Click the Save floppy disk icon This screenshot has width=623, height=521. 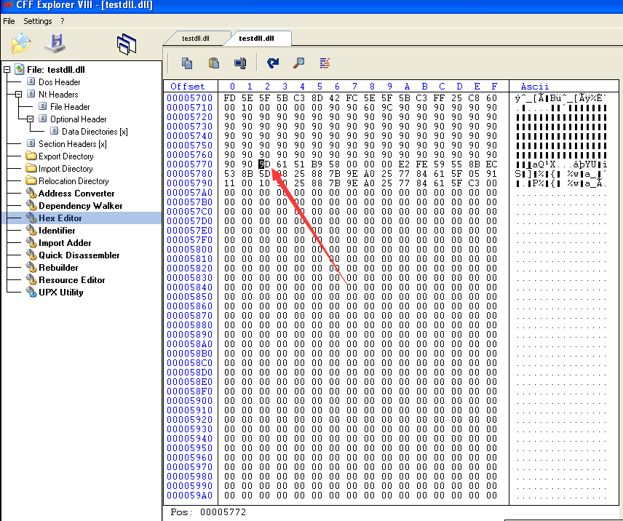coord(55,44)
